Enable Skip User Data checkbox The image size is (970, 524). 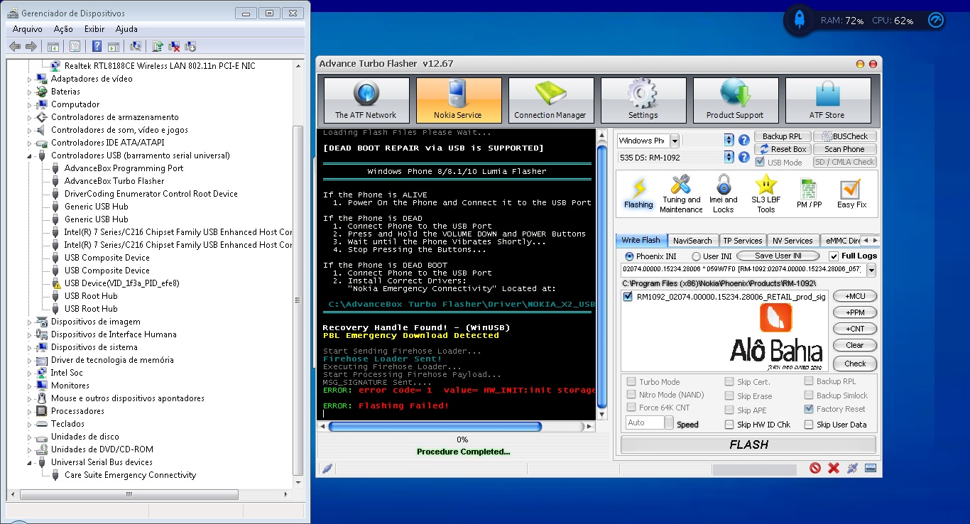click(809, 425)
